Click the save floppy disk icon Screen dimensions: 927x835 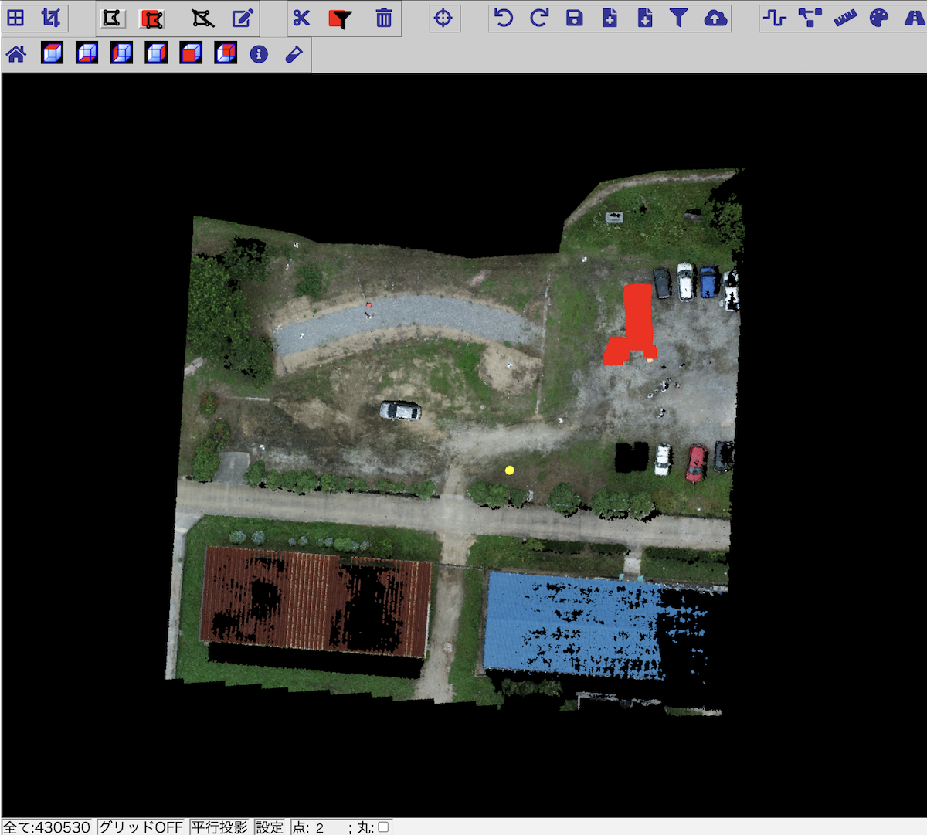(575, 19)
